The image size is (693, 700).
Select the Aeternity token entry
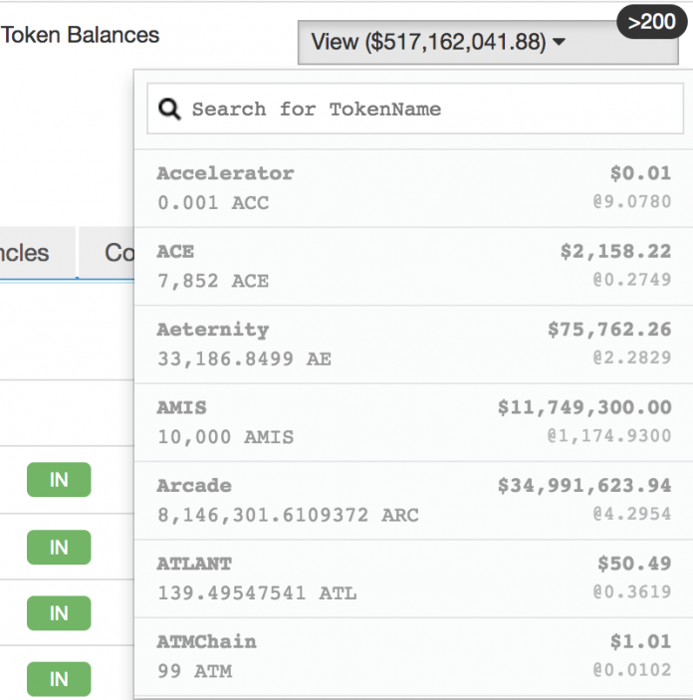coord(413,345)
